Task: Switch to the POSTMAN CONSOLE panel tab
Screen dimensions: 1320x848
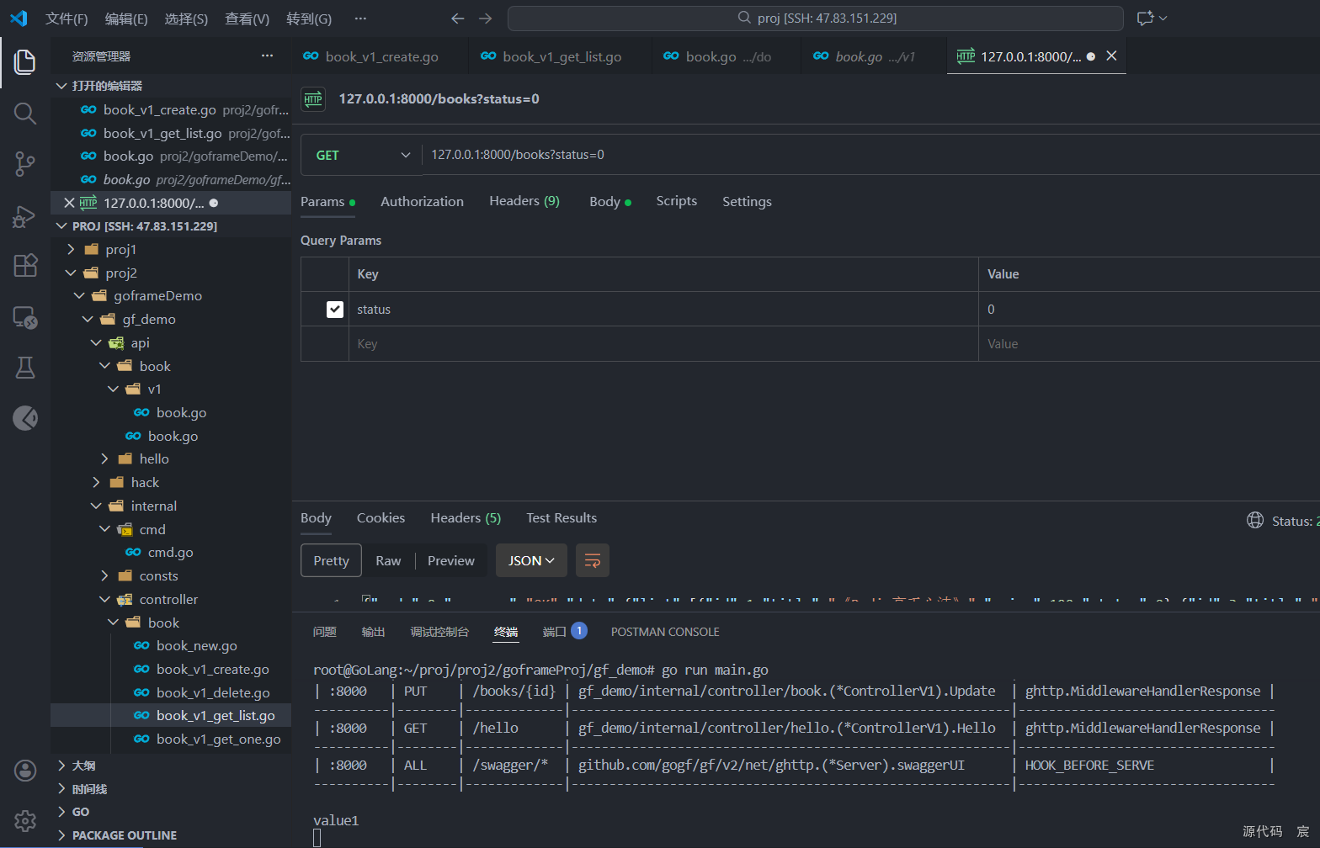Action: pos(665,632)
